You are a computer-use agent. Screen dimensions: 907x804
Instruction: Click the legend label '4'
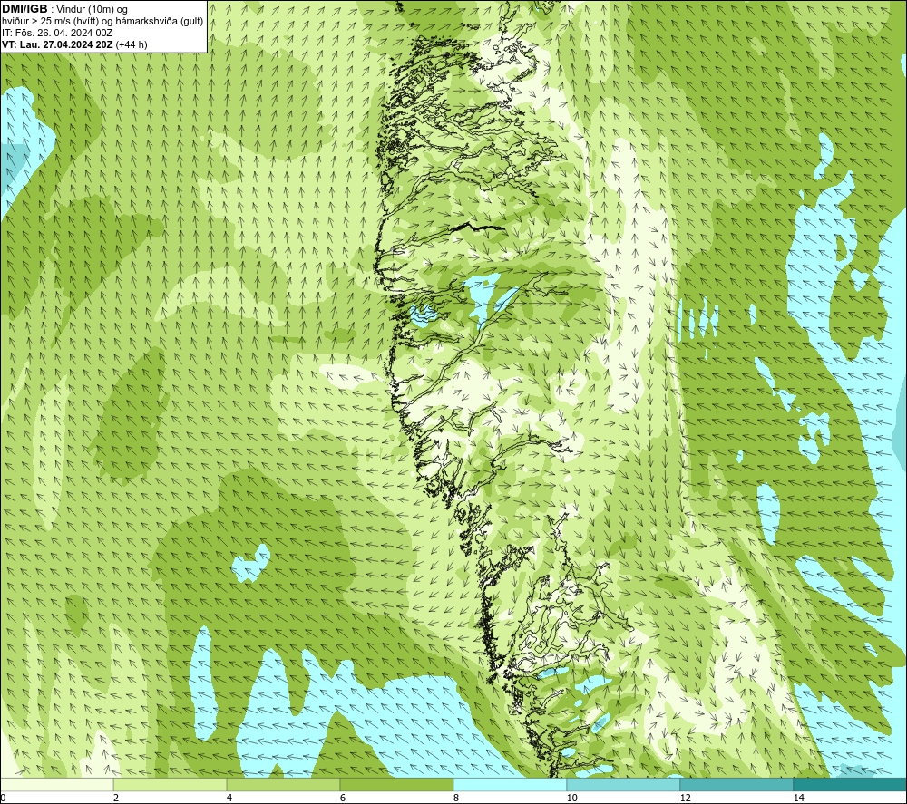pos(229,798)
